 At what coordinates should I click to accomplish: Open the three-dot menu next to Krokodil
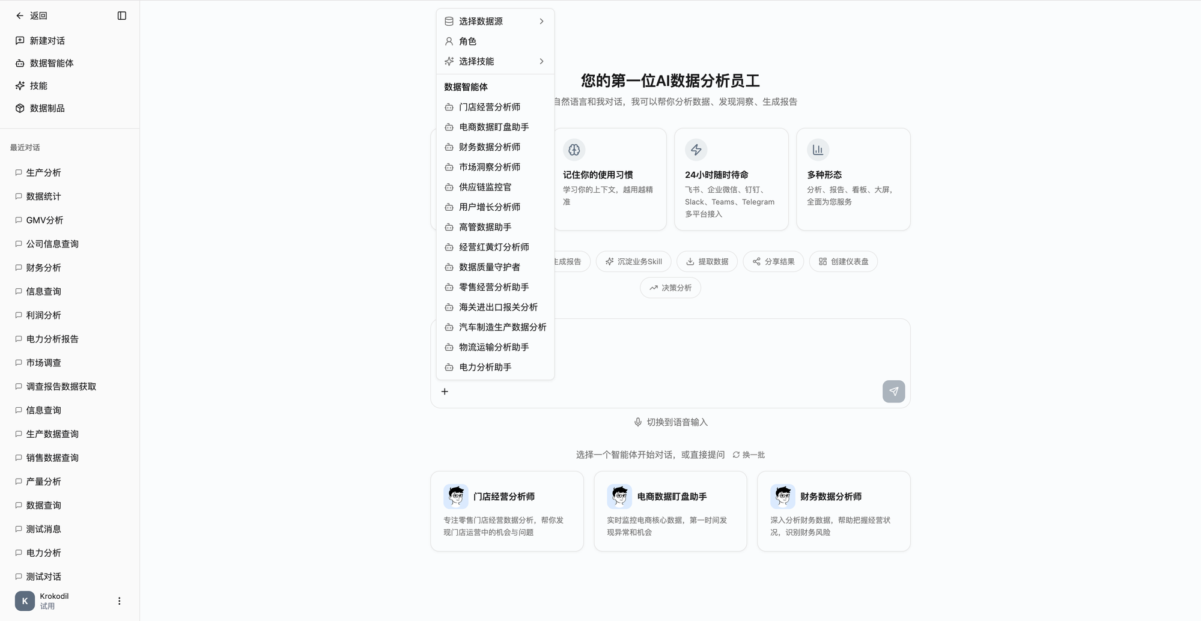[x=119, y=601]
